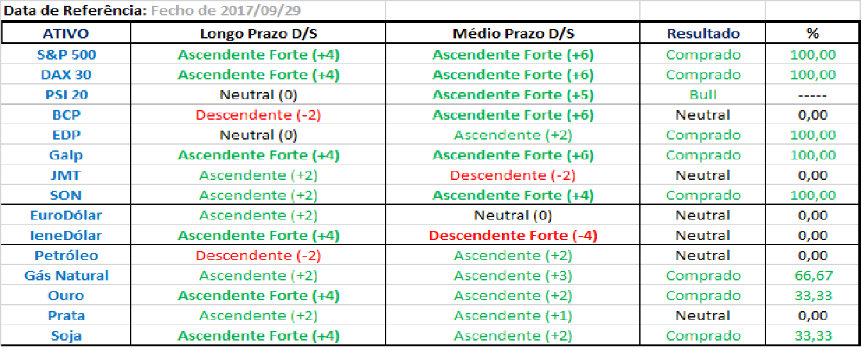Select the Longo Prazo D/S header
The height and width of the screenshot is (354, 866).
pos(258,34)
